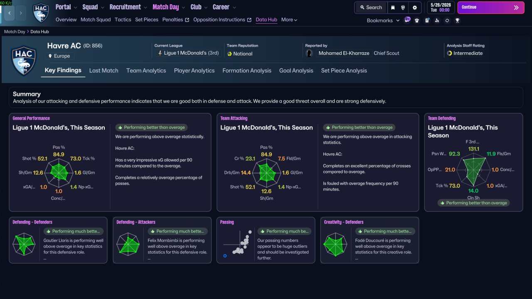532x299 pixels.
Task: Open the Creativity - Defenders radar thumbnail
Action: point(335,245)
